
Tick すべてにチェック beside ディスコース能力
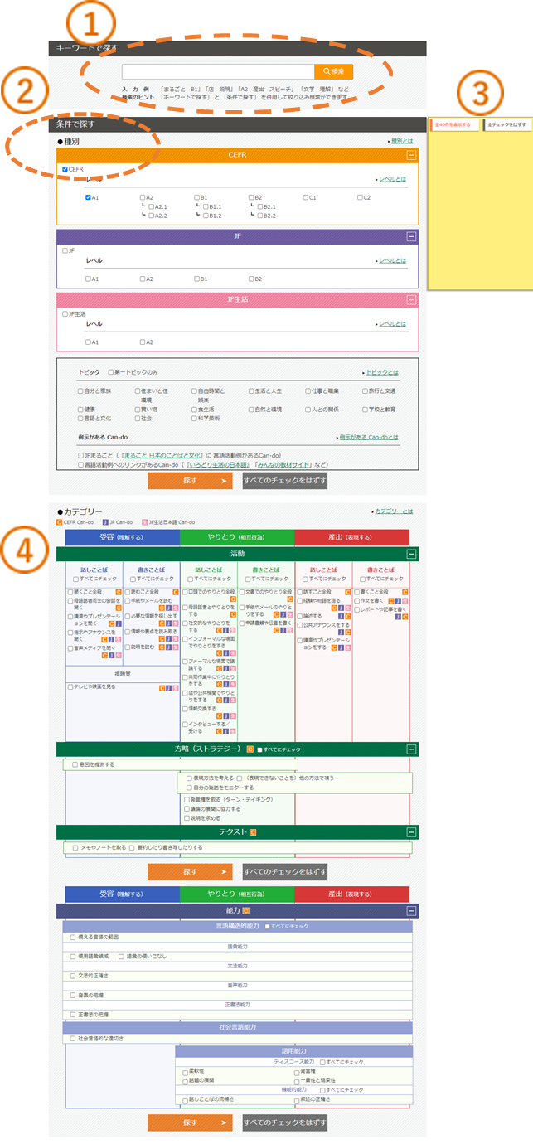click(323, 1061)
